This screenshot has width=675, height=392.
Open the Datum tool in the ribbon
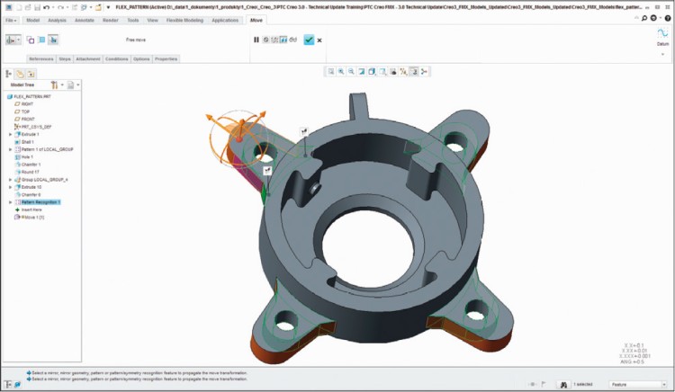(x=661, y=35)
